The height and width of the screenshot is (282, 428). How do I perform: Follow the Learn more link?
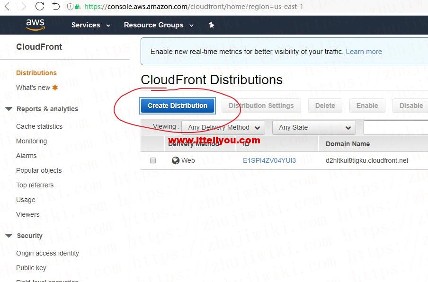(364, 52)
